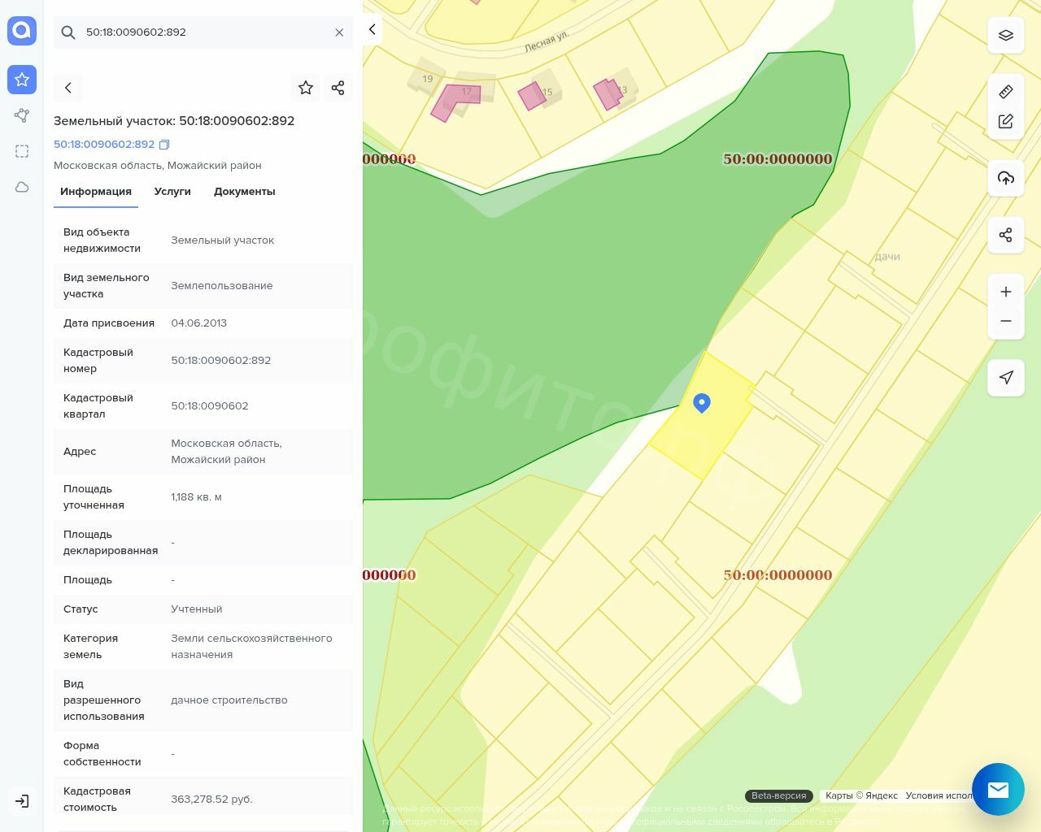Activate the draw/edit note tool
Screen dimensions: 1041x832
tap(1006, 121)
